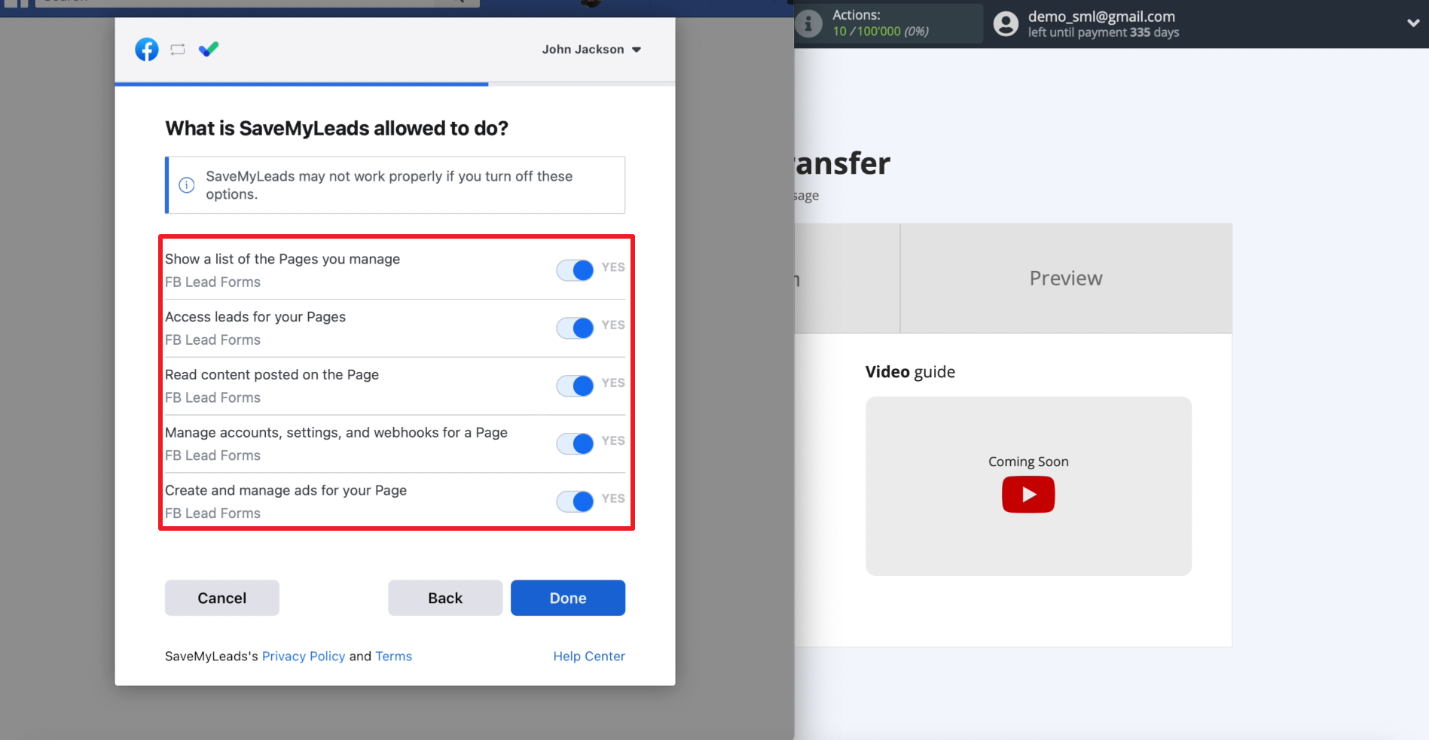Viewport: 1429px width, 740px height.
Task: Click the 'SaveMyLeads may not work properly' warning text
Action: coord(389,185)
